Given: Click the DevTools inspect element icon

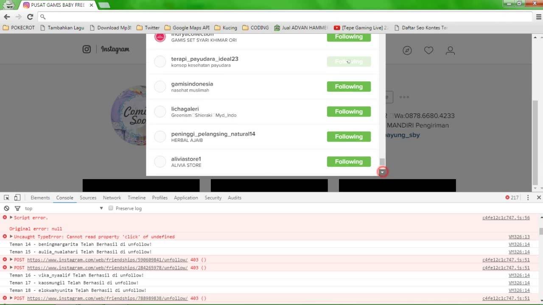Looking at the screenshot, I should pyautogui.click(x=7, y=197).
